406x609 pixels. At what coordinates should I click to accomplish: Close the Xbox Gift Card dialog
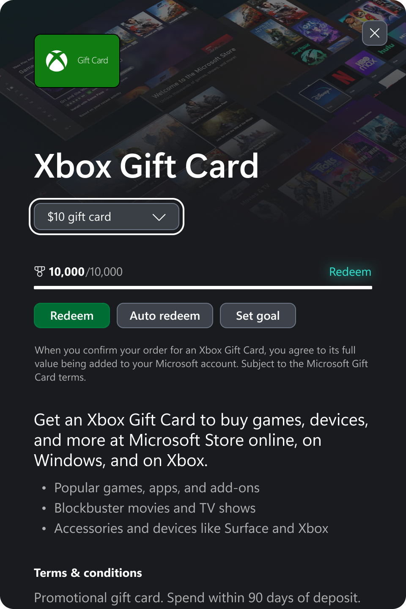375,33
